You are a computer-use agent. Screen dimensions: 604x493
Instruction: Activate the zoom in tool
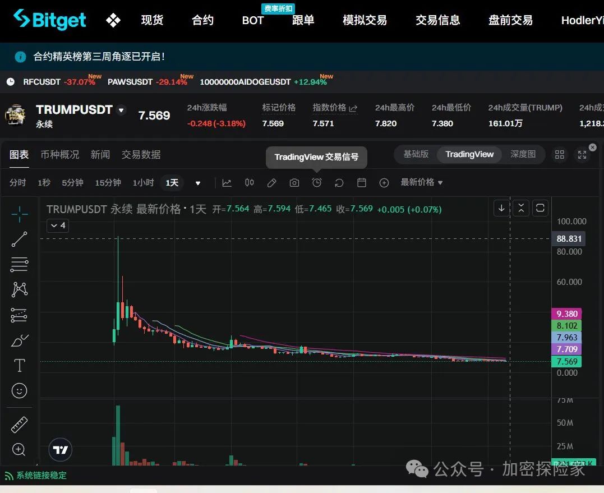click(19, 449)
